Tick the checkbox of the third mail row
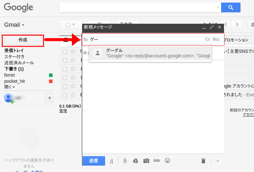This screenshot has width=254, height=172. point(65,69)
